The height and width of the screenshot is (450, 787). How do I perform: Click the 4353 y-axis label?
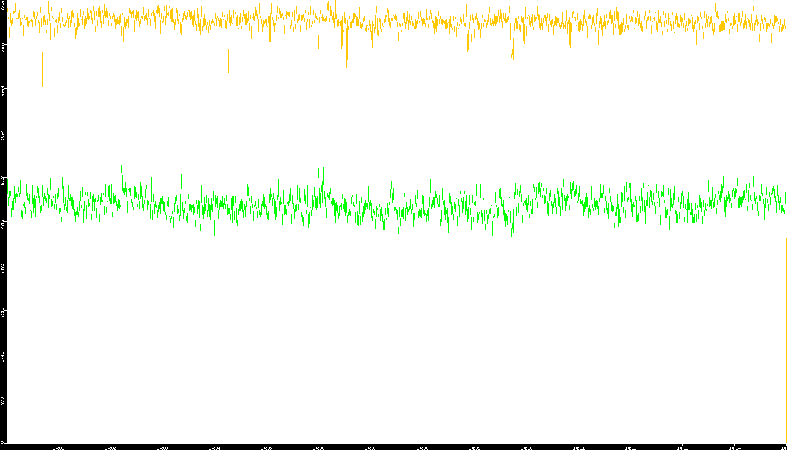tap(3, 224)
